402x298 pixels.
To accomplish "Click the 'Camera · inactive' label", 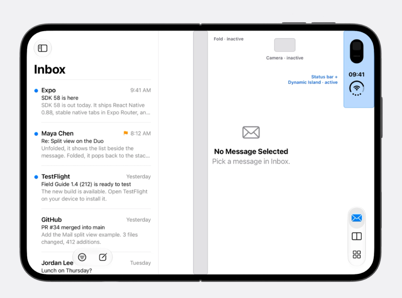I will point(284,58).
